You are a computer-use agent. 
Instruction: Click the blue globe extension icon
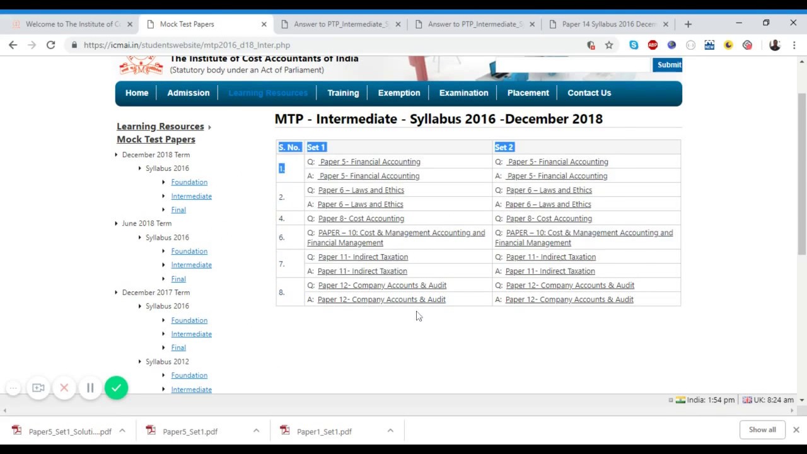671,45
